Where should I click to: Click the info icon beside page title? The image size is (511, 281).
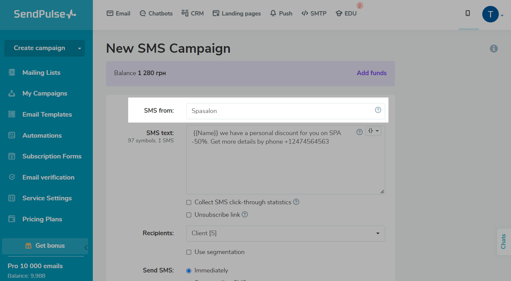(x=493, y=48)
